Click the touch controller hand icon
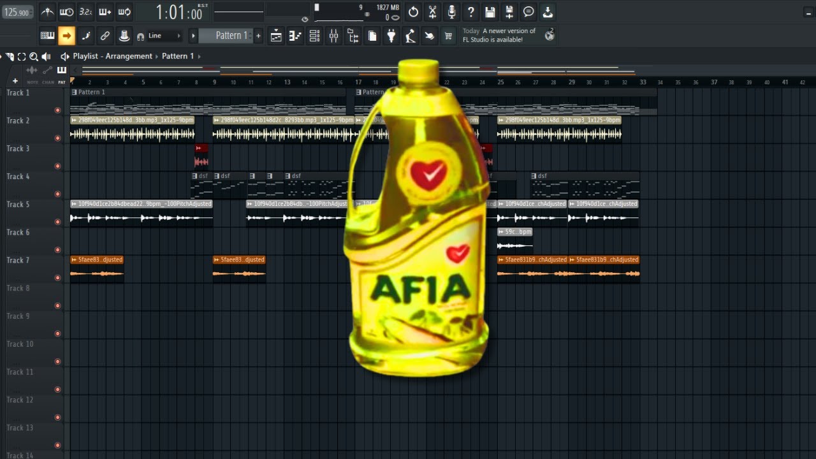The image size is (816, 459). [430, 36]
